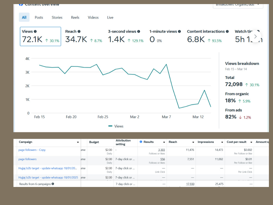This screenshot has width=273, height=205.
Task: Open the Campaign column dropdown arrow
Action: [78, 142]
